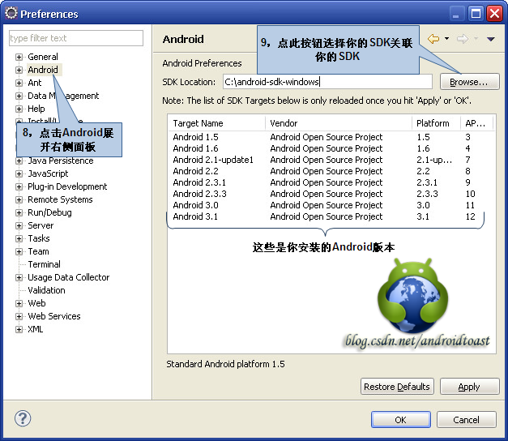Select Tasks in the preferences tree

point(39,238)
